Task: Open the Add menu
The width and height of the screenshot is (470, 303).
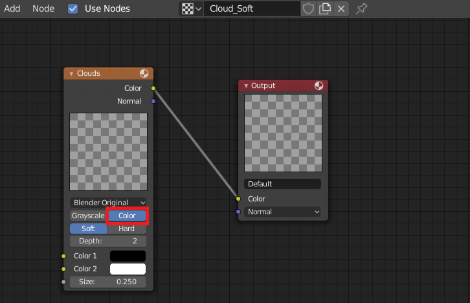Action: [x=12, y=8]
